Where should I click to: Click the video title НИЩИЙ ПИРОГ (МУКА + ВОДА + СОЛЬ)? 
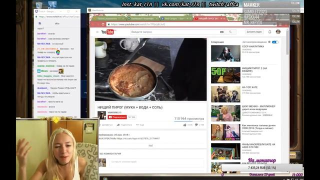(130, 107)
